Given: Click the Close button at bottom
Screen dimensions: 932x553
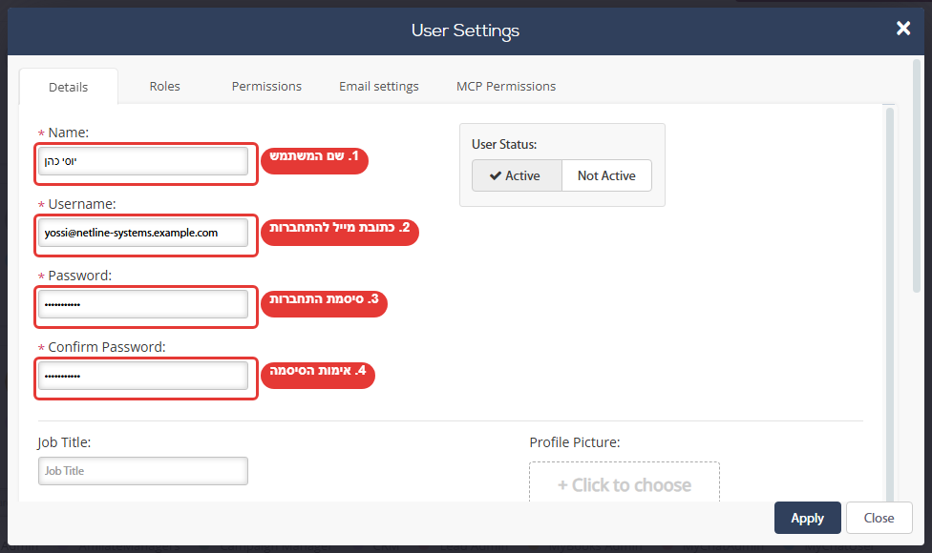Looking at the screenshot, I should 879,518.
